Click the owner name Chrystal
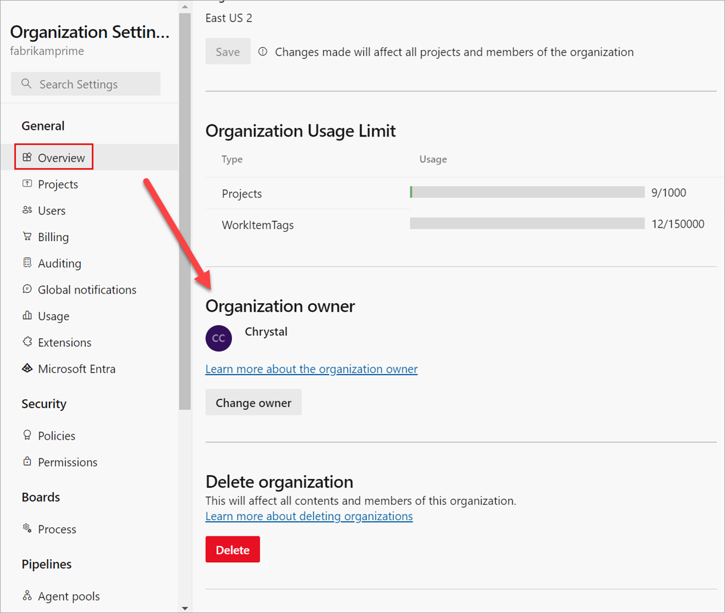The height and width of the screenshot is (613, 725). tap(266, 332)
